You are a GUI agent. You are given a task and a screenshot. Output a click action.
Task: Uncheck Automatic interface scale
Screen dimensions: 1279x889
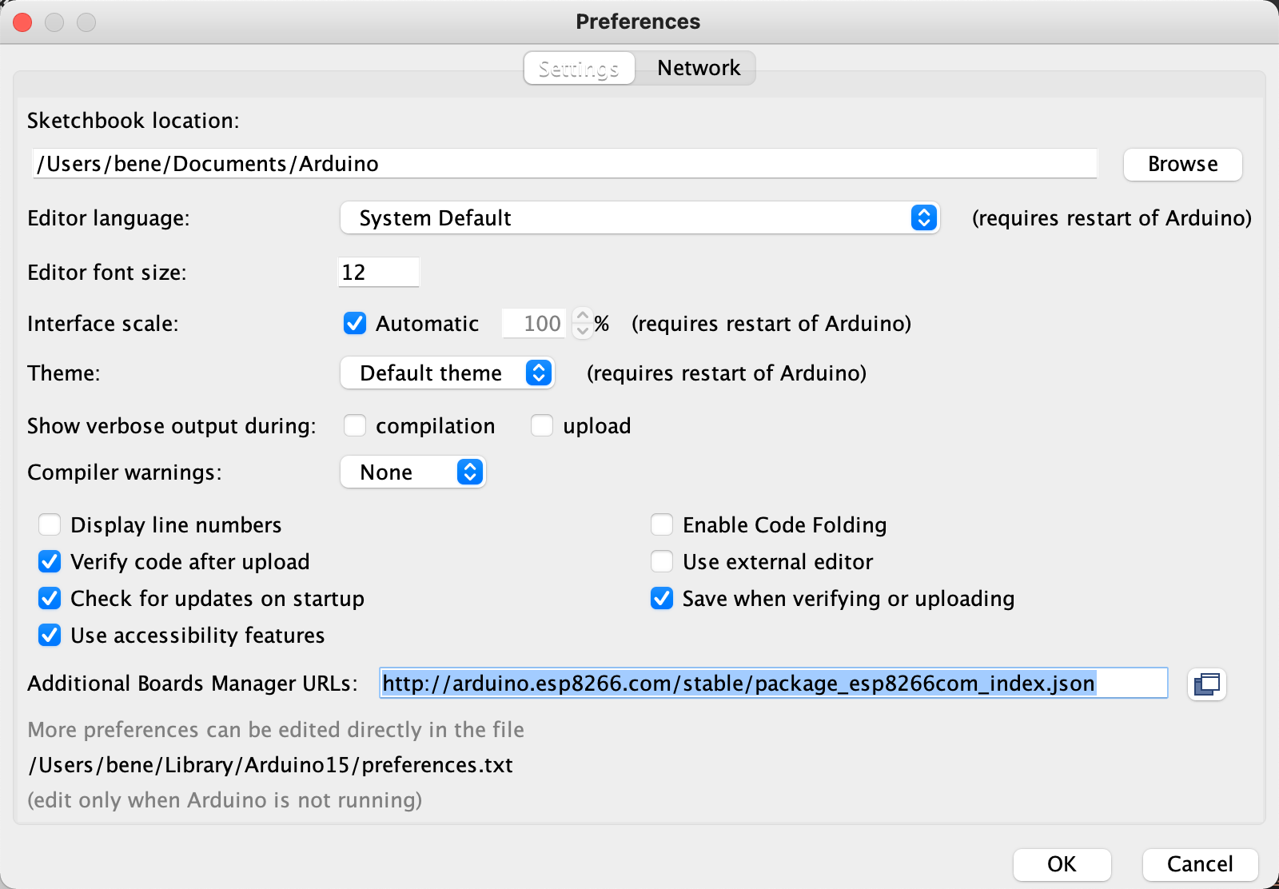355,324
